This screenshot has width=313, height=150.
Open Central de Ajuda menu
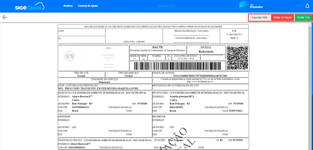tap(88, 6)
